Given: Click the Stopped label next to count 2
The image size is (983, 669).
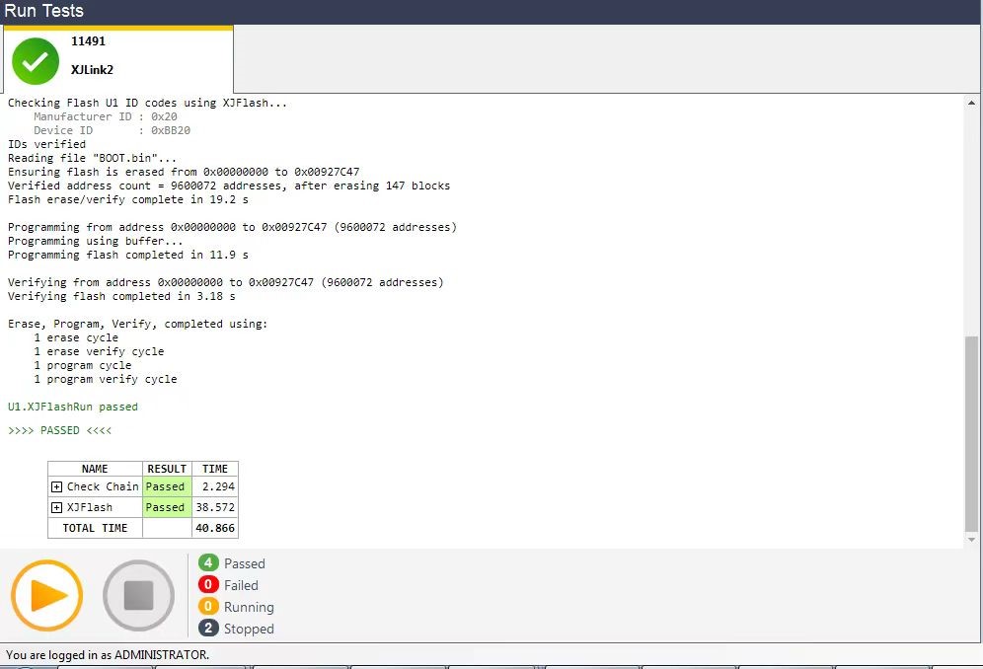Looking at the screenshot, I should (249, 629).
